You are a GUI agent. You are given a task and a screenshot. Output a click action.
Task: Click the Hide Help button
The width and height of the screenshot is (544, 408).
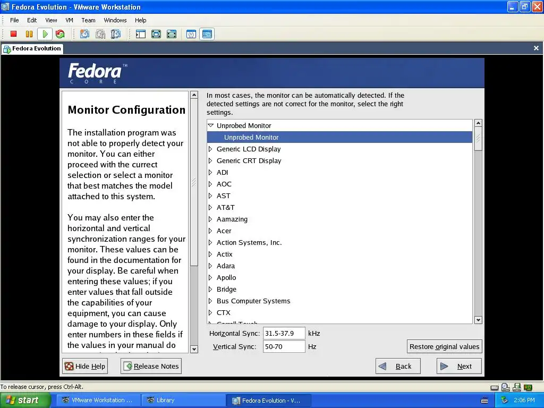[85, 366]
